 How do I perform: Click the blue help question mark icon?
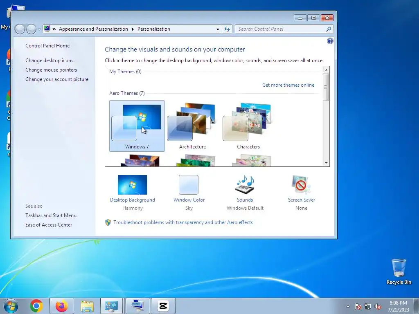pyautogui.click(x=330, y=41)
